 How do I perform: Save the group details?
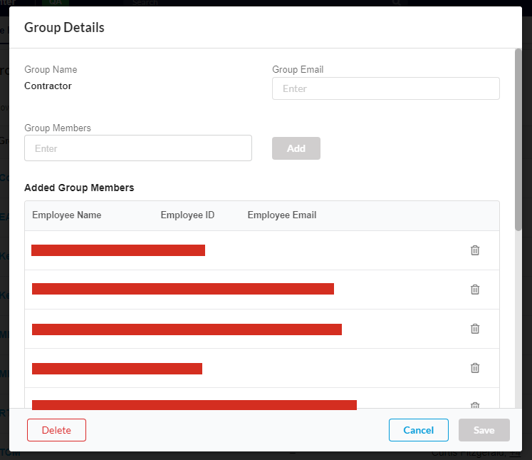484,430
